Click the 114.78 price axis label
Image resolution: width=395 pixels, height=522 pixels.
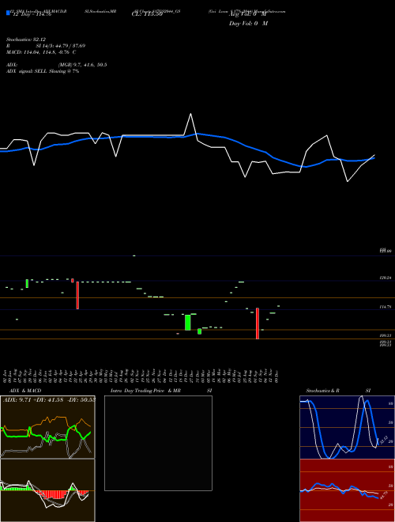click(x=386, y=307)
